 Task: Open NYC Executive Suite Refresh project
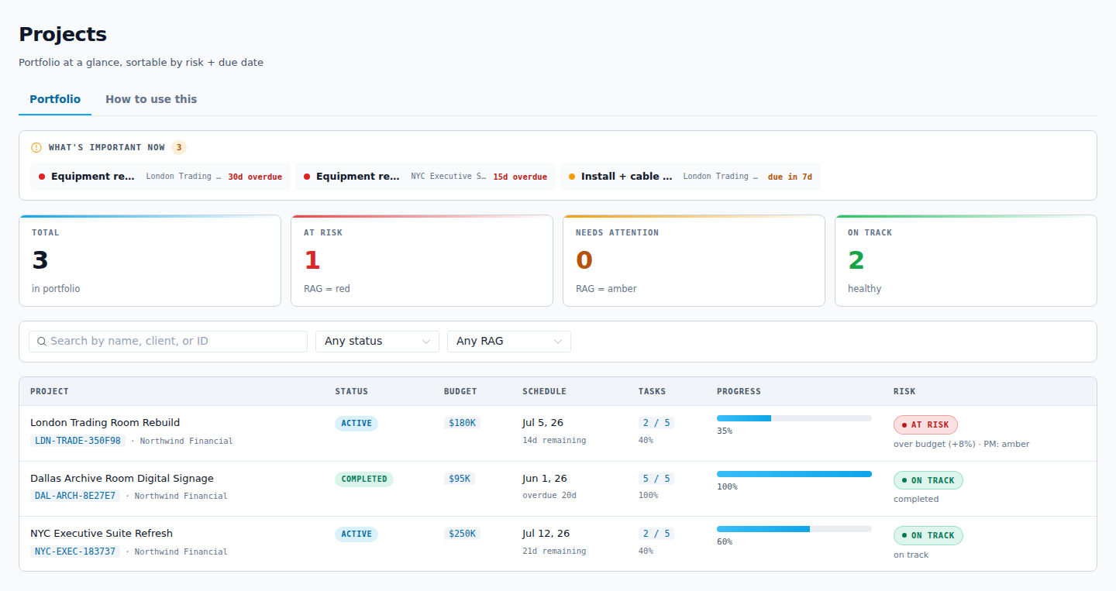pyautogui.click(x=102, y=534)
